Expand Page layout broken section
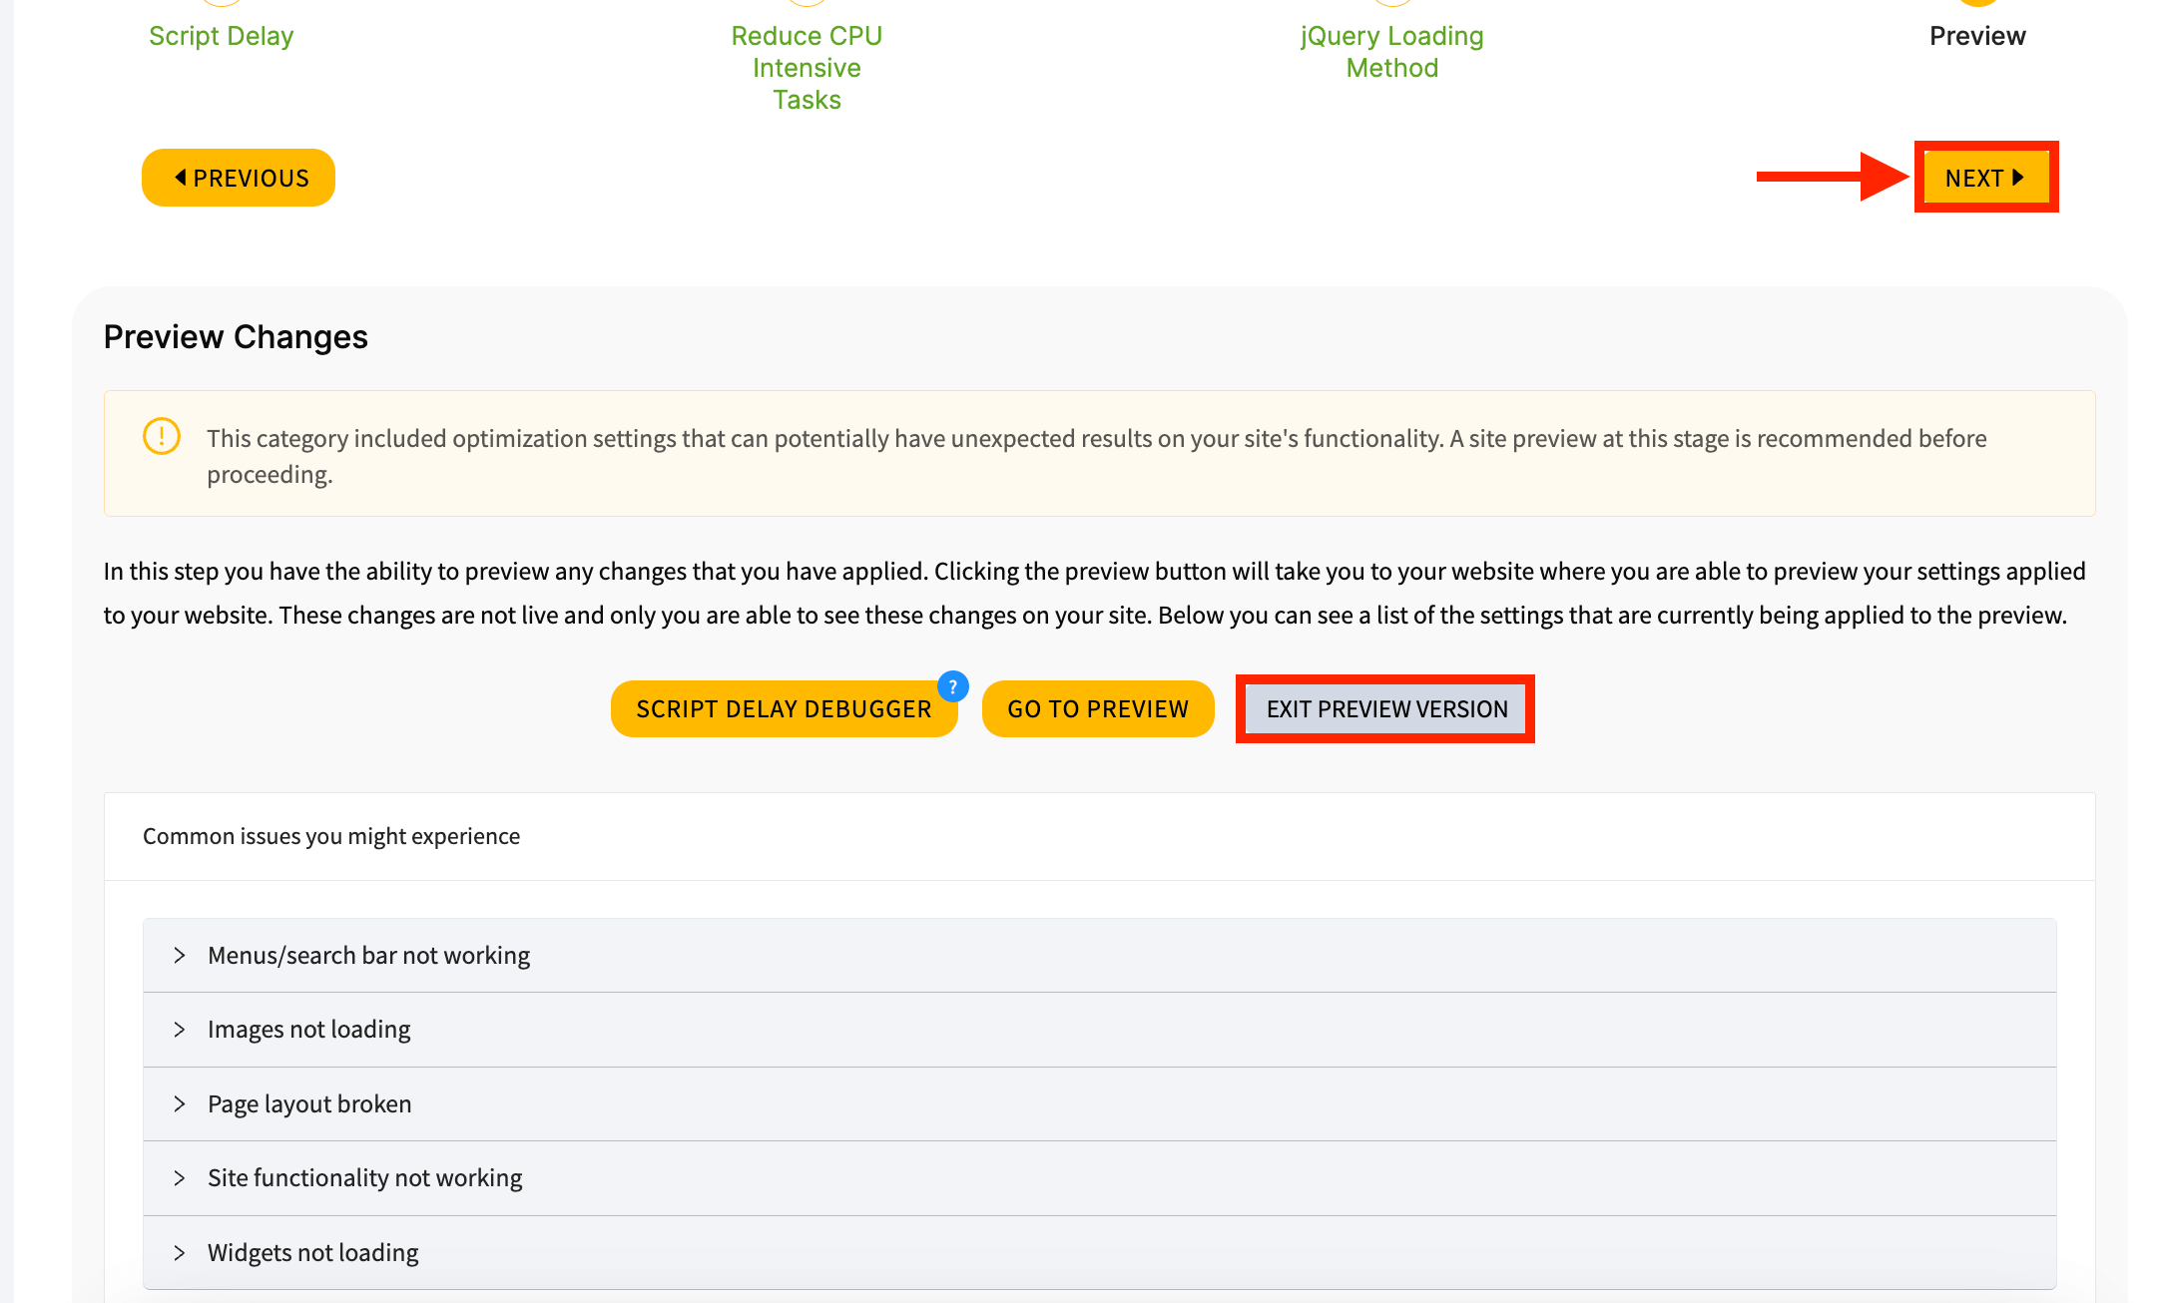The height and width of the screenshot is (1303, 2168). pos(1100,1103)
